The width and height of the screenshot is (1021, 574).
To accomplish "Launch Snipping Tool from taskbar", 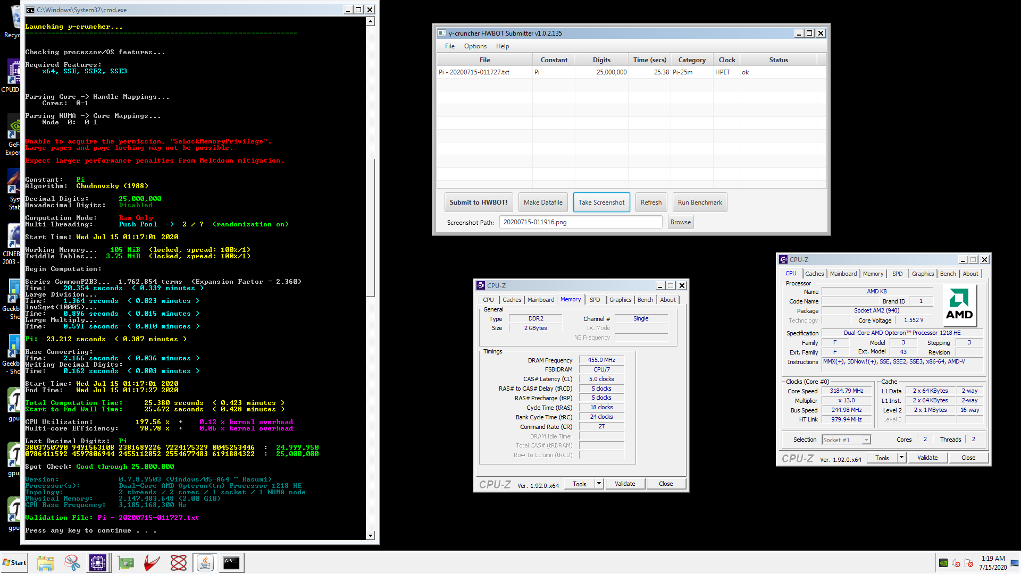I will click(x=72, y=563).
